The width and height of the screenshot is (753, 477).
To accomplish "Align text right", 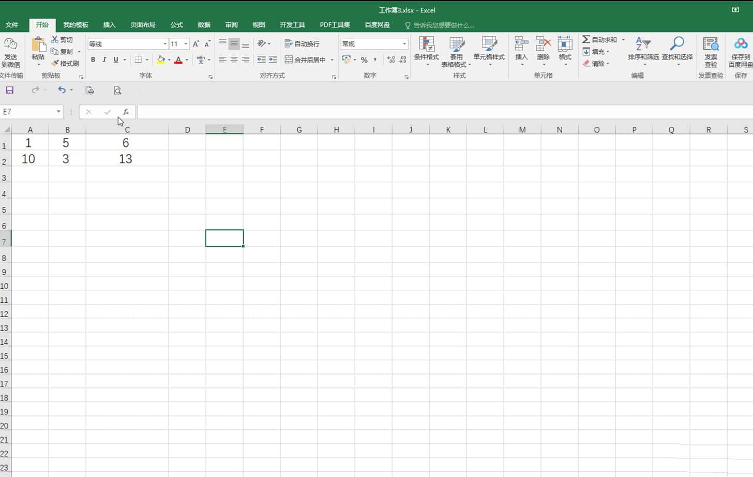I will click(x=246, y=60).
